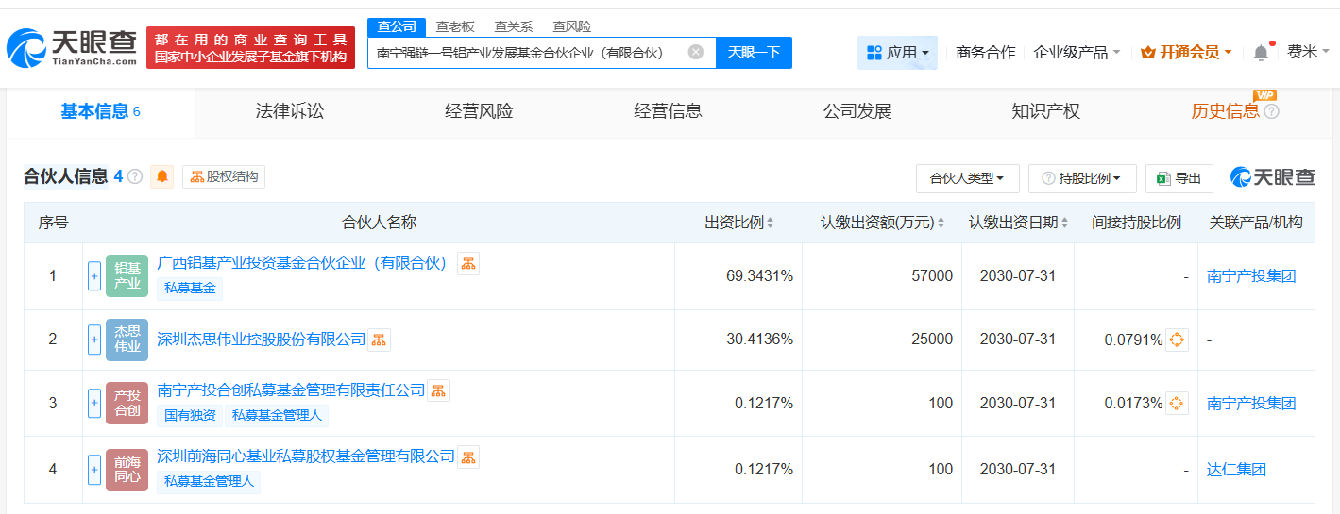Open the 持股比例 filter dropdown

click(1081, 178)
